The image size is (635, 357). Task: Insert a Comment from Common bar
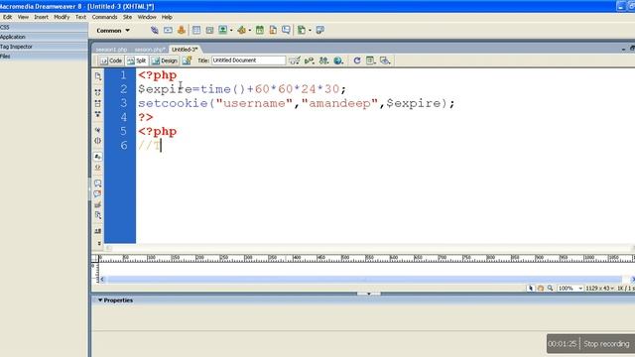(x=287, y=30)
